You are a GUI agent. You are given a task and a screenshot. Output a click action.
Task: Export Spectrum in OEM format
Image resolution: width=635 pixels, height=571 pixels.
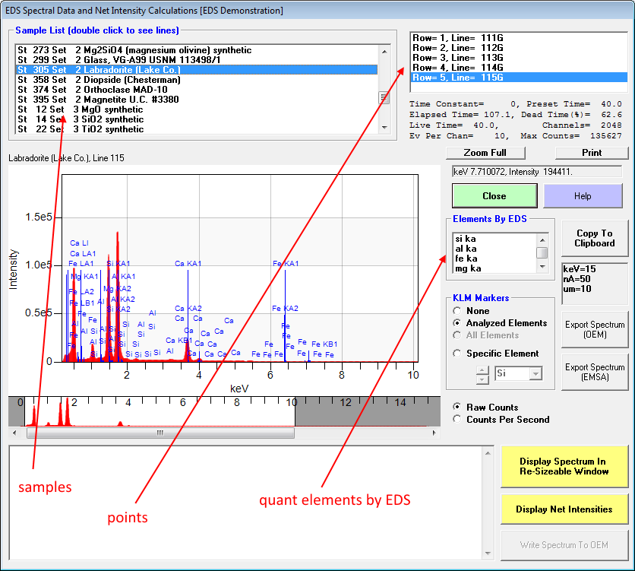(x=595, y=329)
